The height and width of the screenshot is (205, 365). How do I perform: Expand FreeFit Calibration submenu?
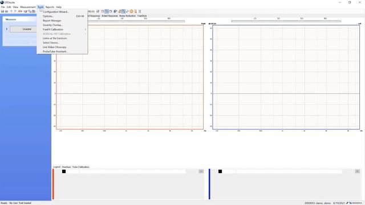pyautogui.click(x=62, y=29)
